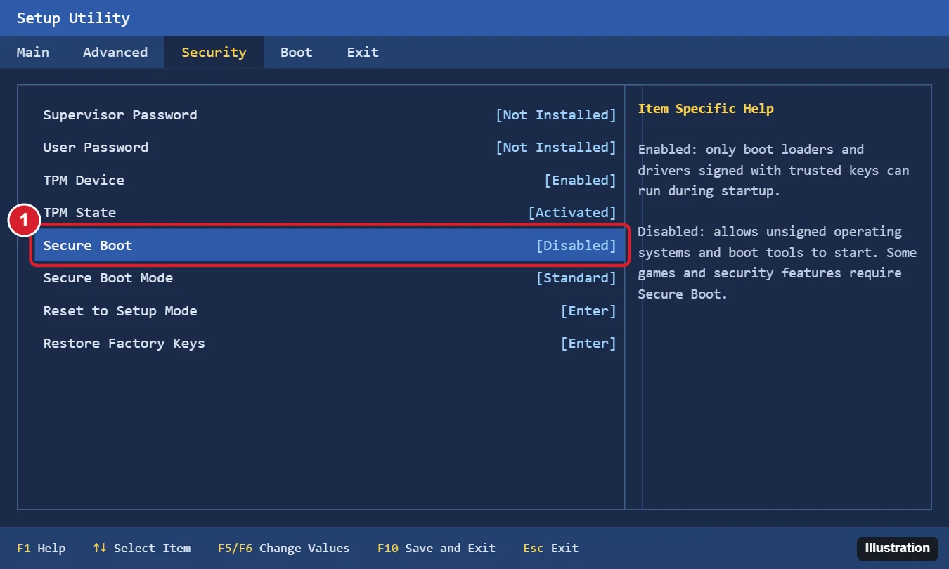Select the TPM Device setting label
The width and height of the screenshot is (949, 569).
[x=84, y=181]
